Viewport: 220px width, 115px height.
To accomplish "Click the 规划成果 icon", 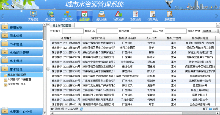I will tap(101, 14).
